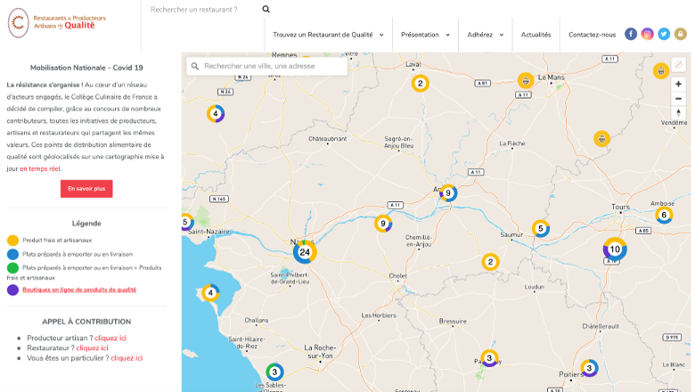The image size is (695, 392).
Task: Open Boutiques en ligne de produits link
Action: (x=79, y=290)
